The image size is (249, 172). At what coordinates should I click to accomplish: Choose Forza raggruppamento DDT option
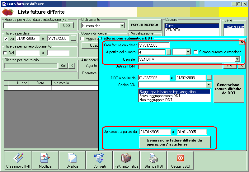pos(174,96)
